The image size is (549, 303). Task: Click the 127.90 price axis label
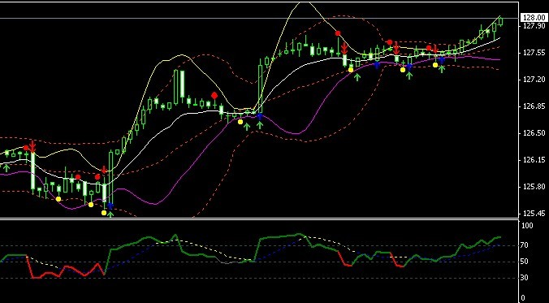click(x=534, y=26)
